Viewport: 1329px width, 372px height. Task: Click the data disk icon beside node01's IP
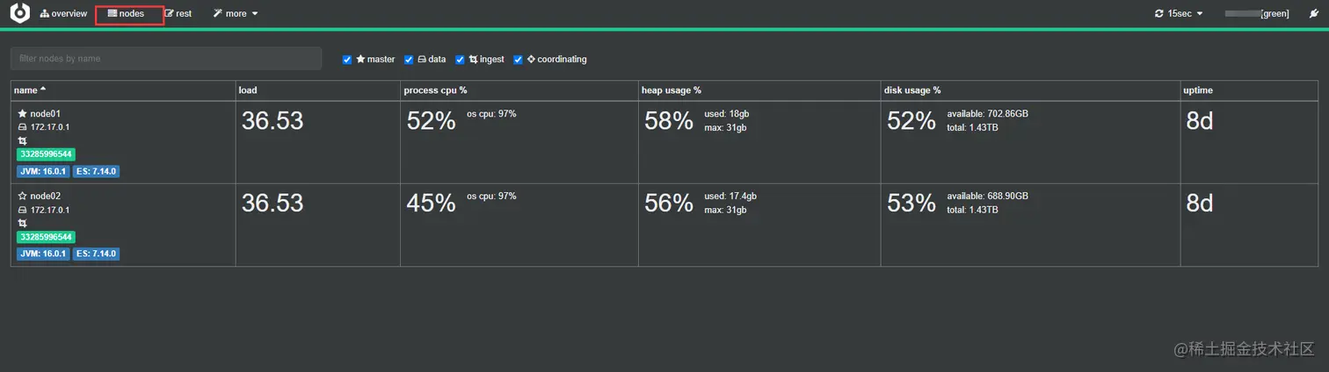(22, 127)
